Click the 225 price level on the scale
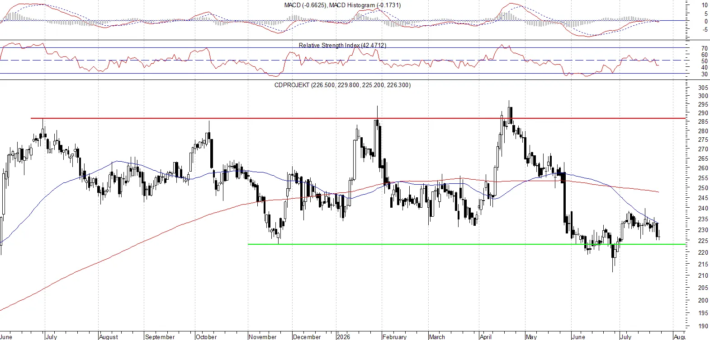The image size is (710, 340). point(703,241)
